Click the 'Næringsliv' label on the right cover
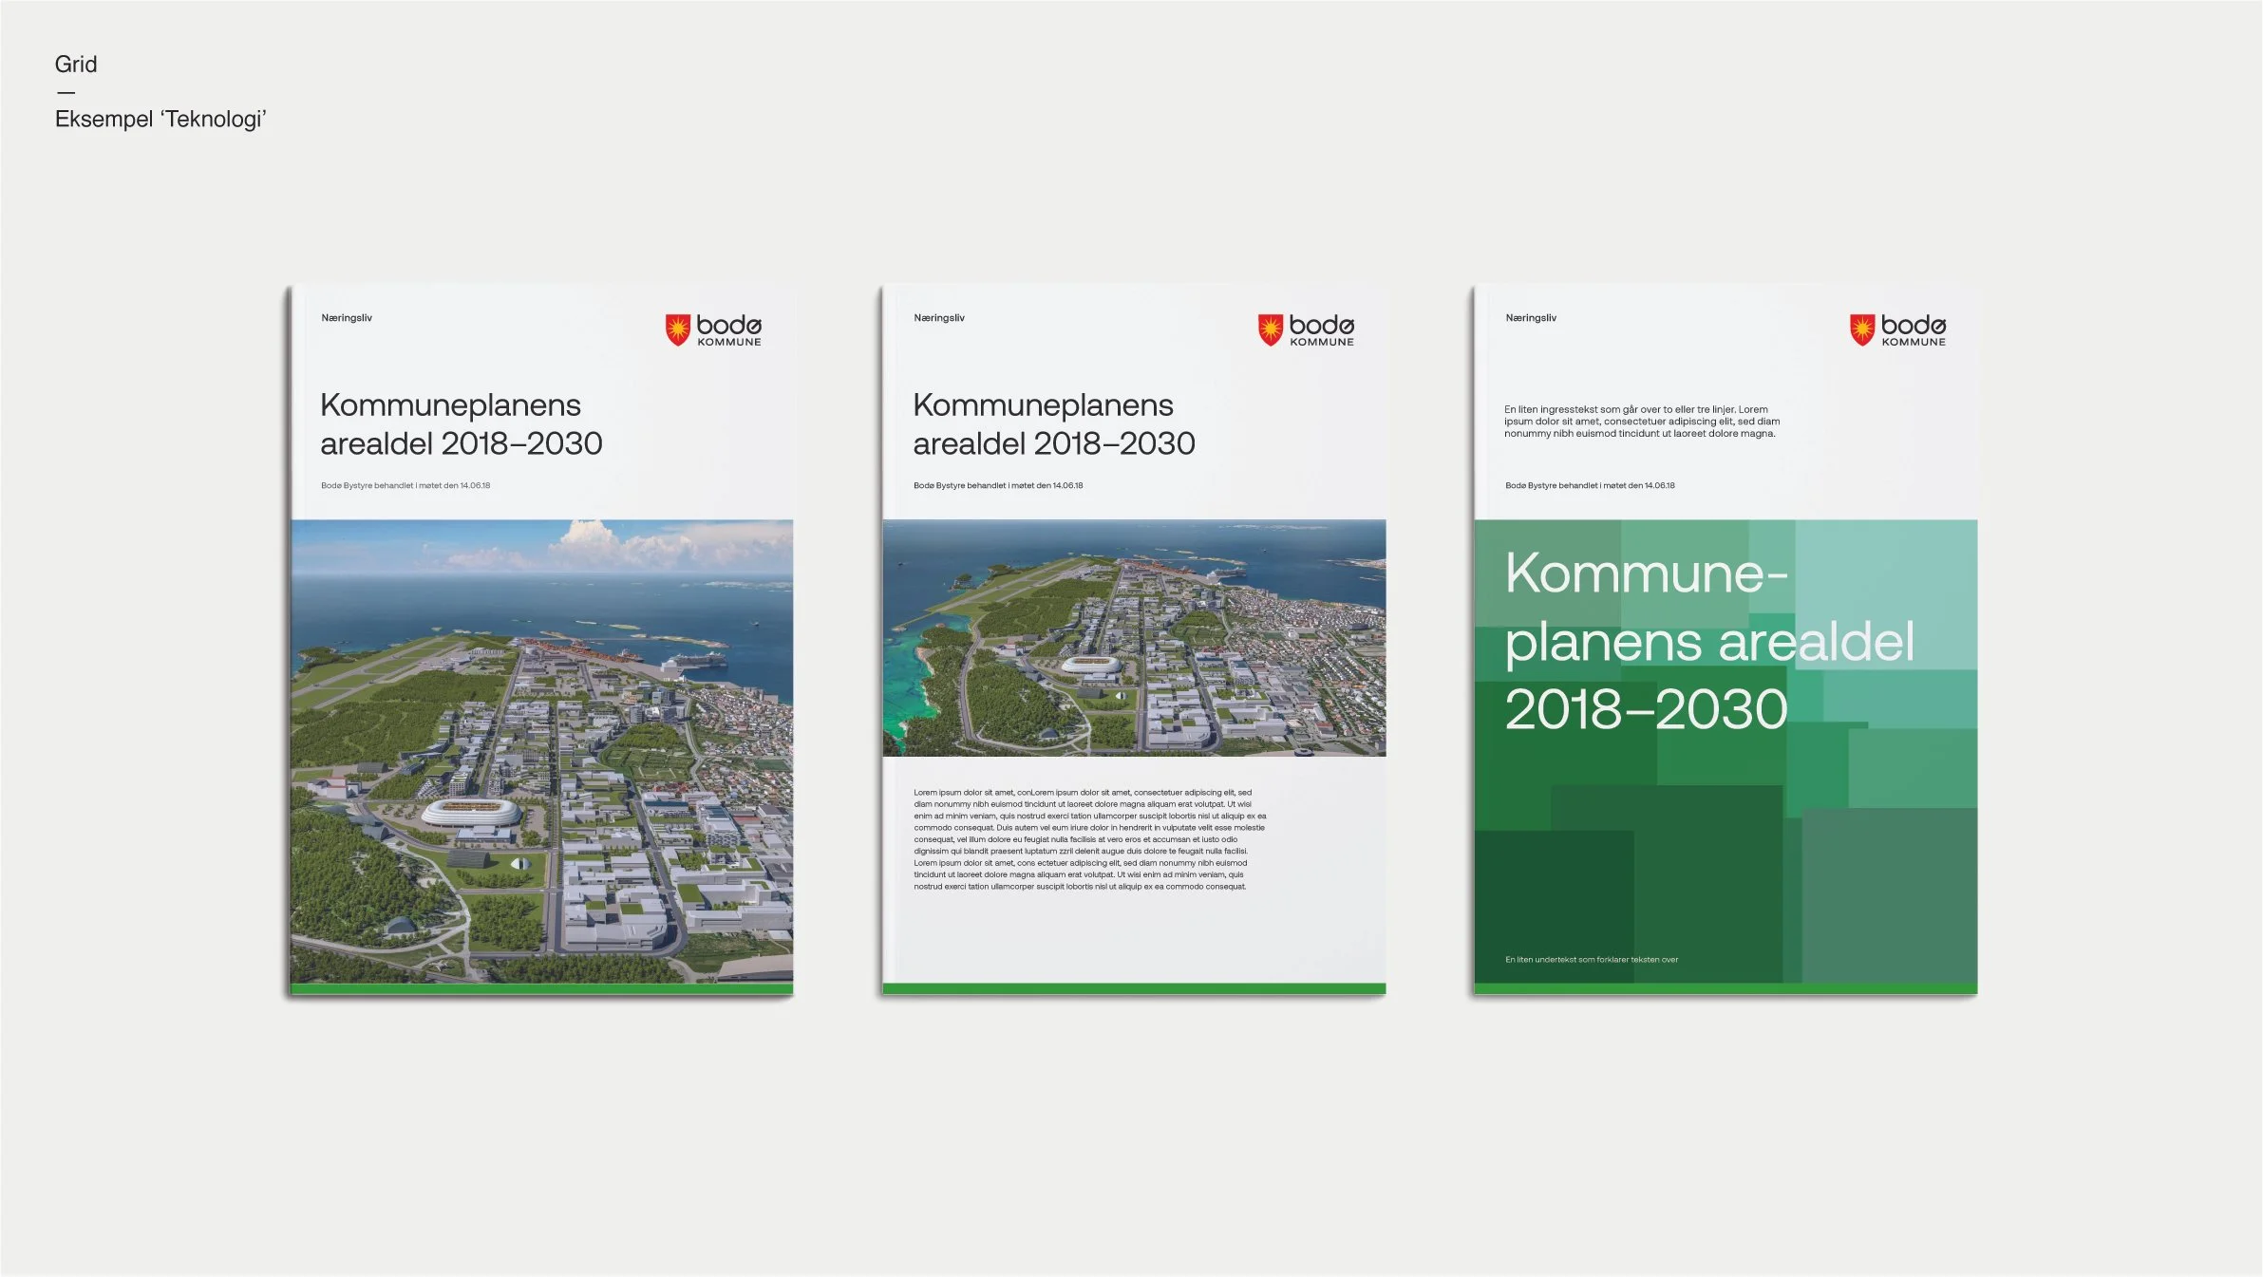 1531,318
